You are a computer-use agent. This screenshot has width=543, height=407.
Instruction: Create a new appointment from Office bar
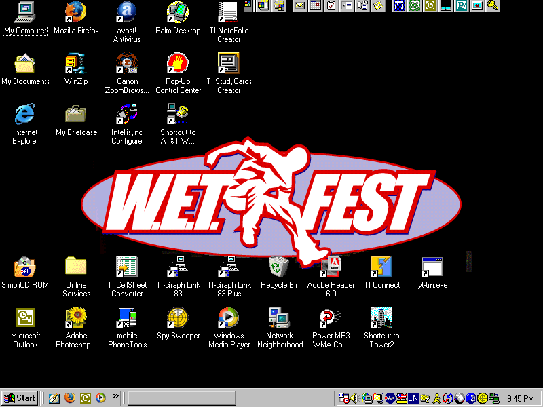[316, 5]
